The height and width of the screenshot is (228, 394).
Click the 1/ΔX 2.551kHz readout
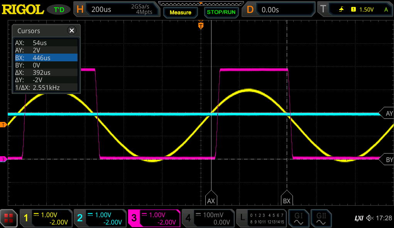[46, 88]
